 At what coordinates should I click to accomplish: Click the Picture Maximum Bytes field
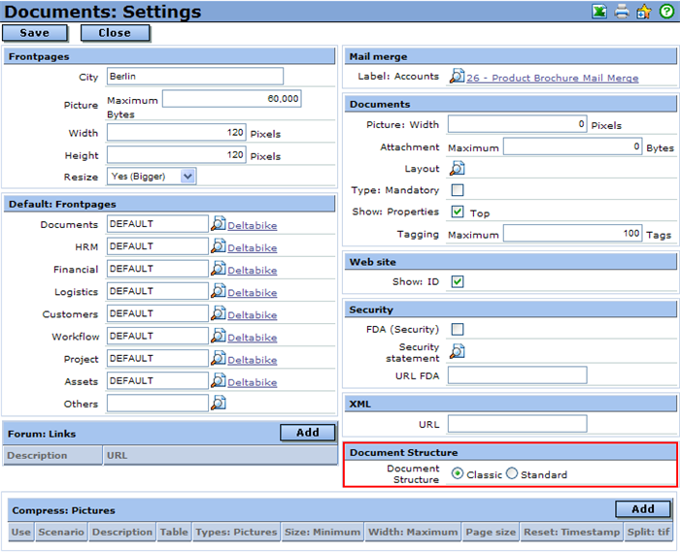(x=231, y=99)
